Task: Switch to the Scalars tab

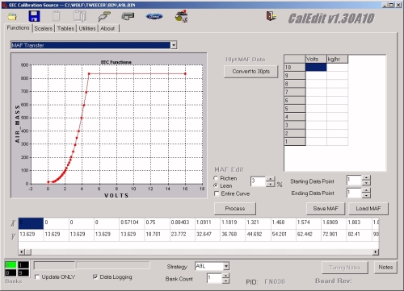Action: pyautogui.click(x=44, y=28)
